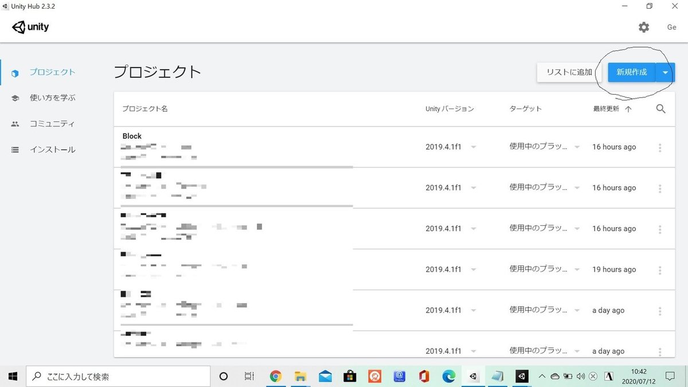
Task: Click the リストに追加 button
Action: click(566, 72)
